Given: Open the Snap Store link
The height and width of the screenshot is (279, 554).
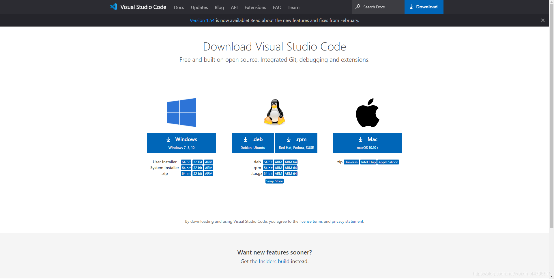Looking at the screenshot, I should point(274,181).
